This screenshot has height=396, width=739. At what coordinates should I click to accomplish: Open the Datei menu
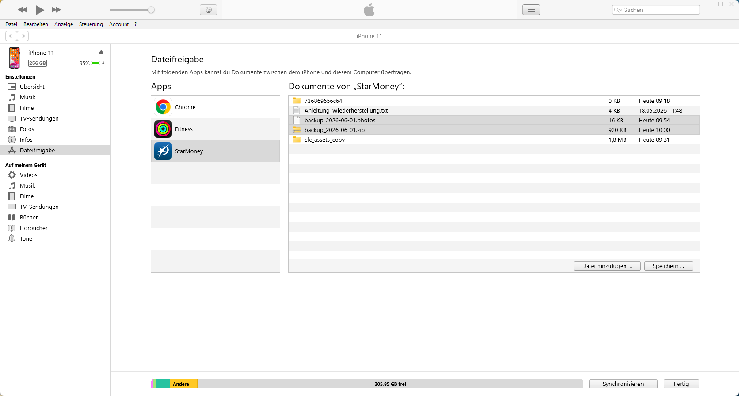[11, 24]
